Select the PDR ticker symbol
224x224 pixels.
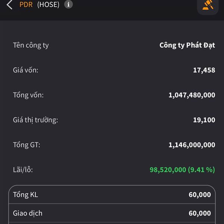click(x=26, y=4)
